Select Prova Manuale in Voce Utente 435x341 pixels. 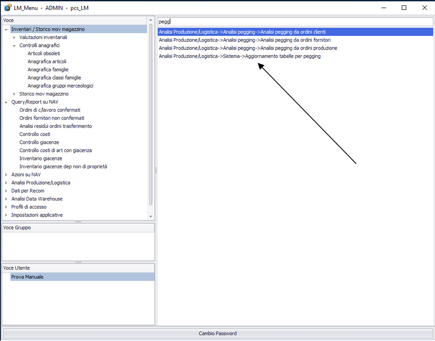pyautogui.click(x=27, y=277)
